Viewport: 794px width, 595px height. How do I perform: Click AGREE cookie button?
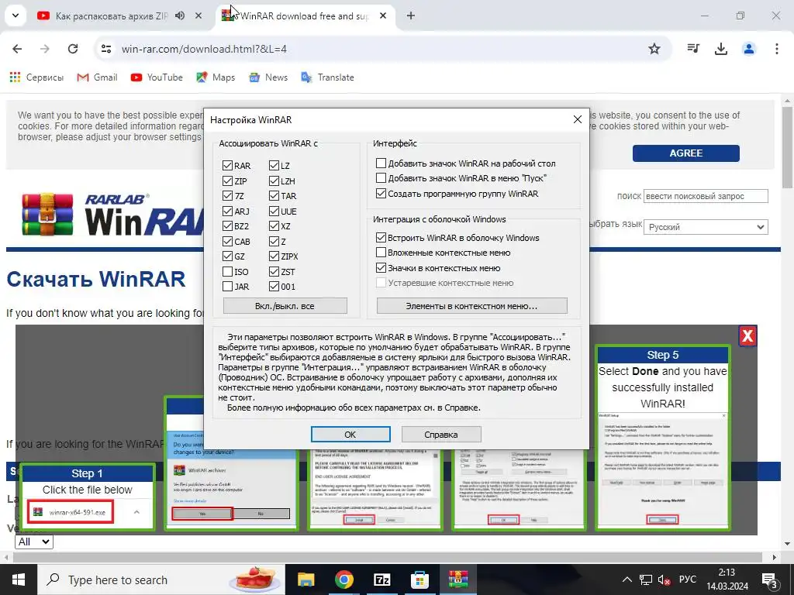coord(685,153)
